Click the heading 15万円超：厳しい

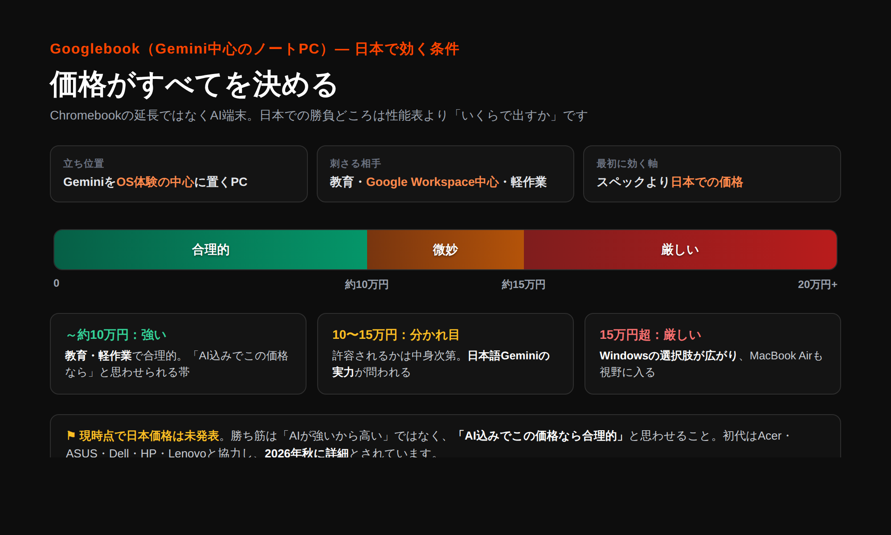650,335
